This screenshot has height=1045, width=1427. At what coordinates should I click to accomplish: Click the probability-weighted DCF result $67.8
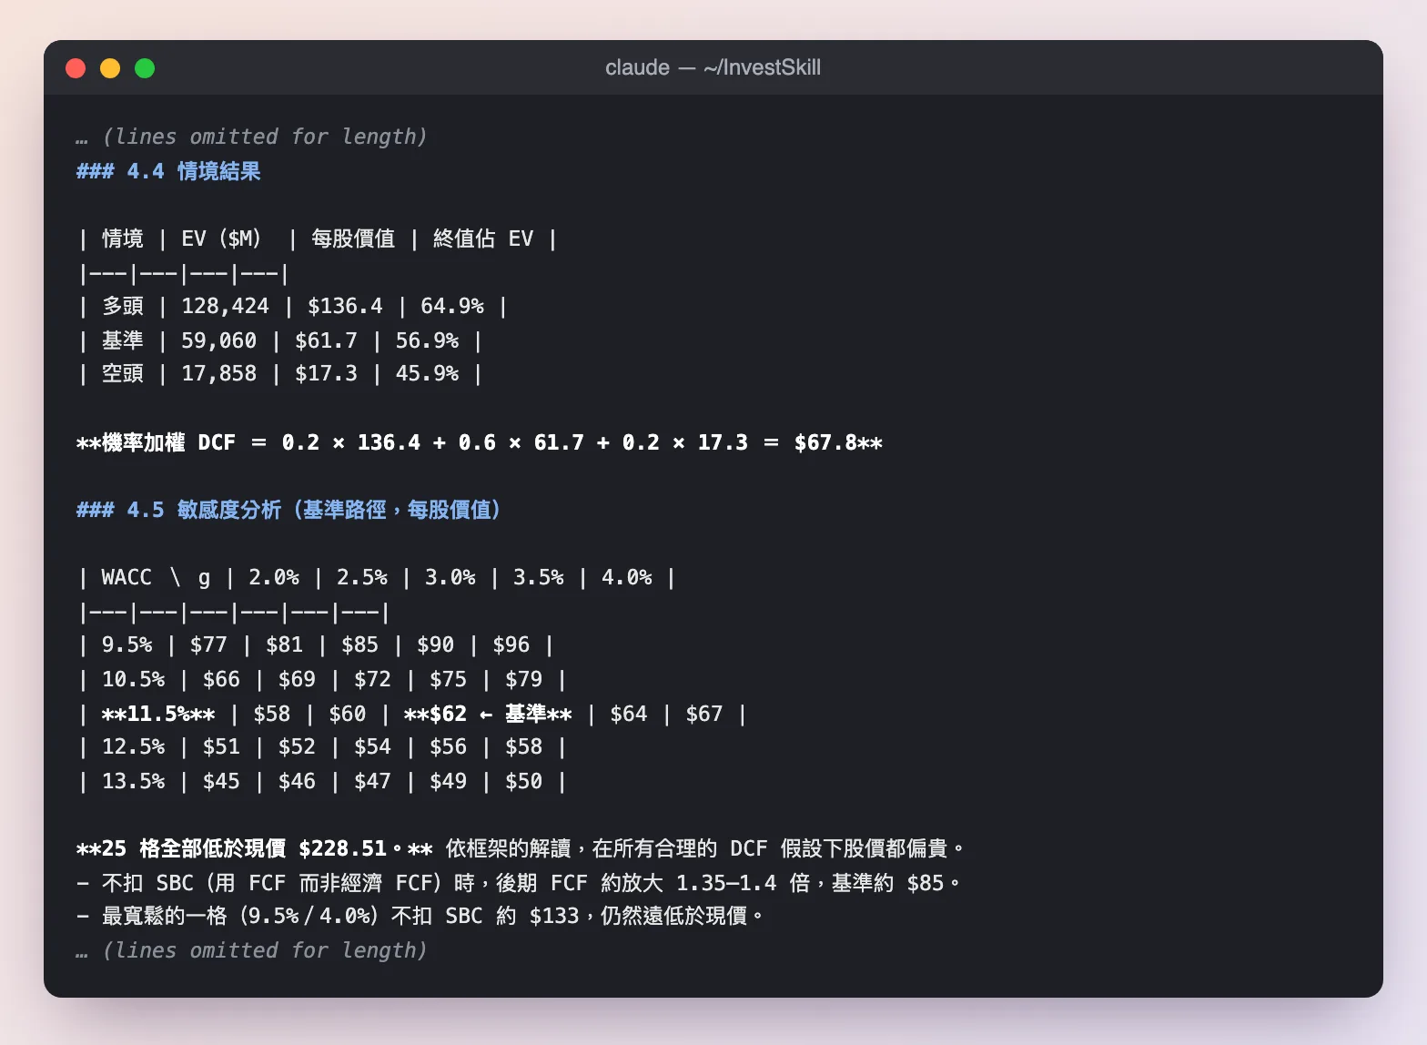pos(825,442)
